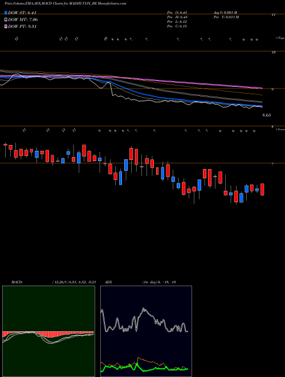This screenshot has width=285, height=377.
Task: Click the chart title mentioning MADHUCON_BE
Action: (65, 3)
